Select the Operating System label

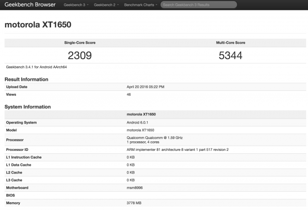click(21, 123)
